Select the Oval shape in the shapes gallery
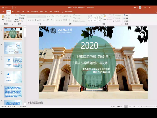 [x=99, y=16]
